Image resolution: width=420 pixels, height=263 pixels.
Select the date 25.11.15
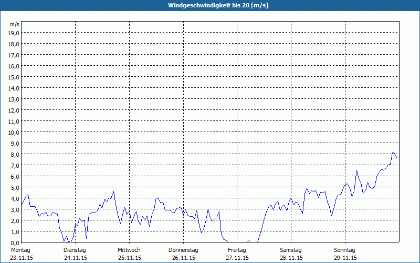pos(130,258)
